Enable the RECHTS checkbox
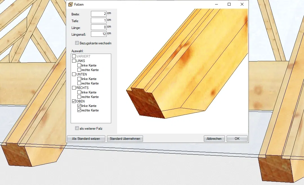Image resolution: width=304 pixels, height=185 pixels. 74,88
